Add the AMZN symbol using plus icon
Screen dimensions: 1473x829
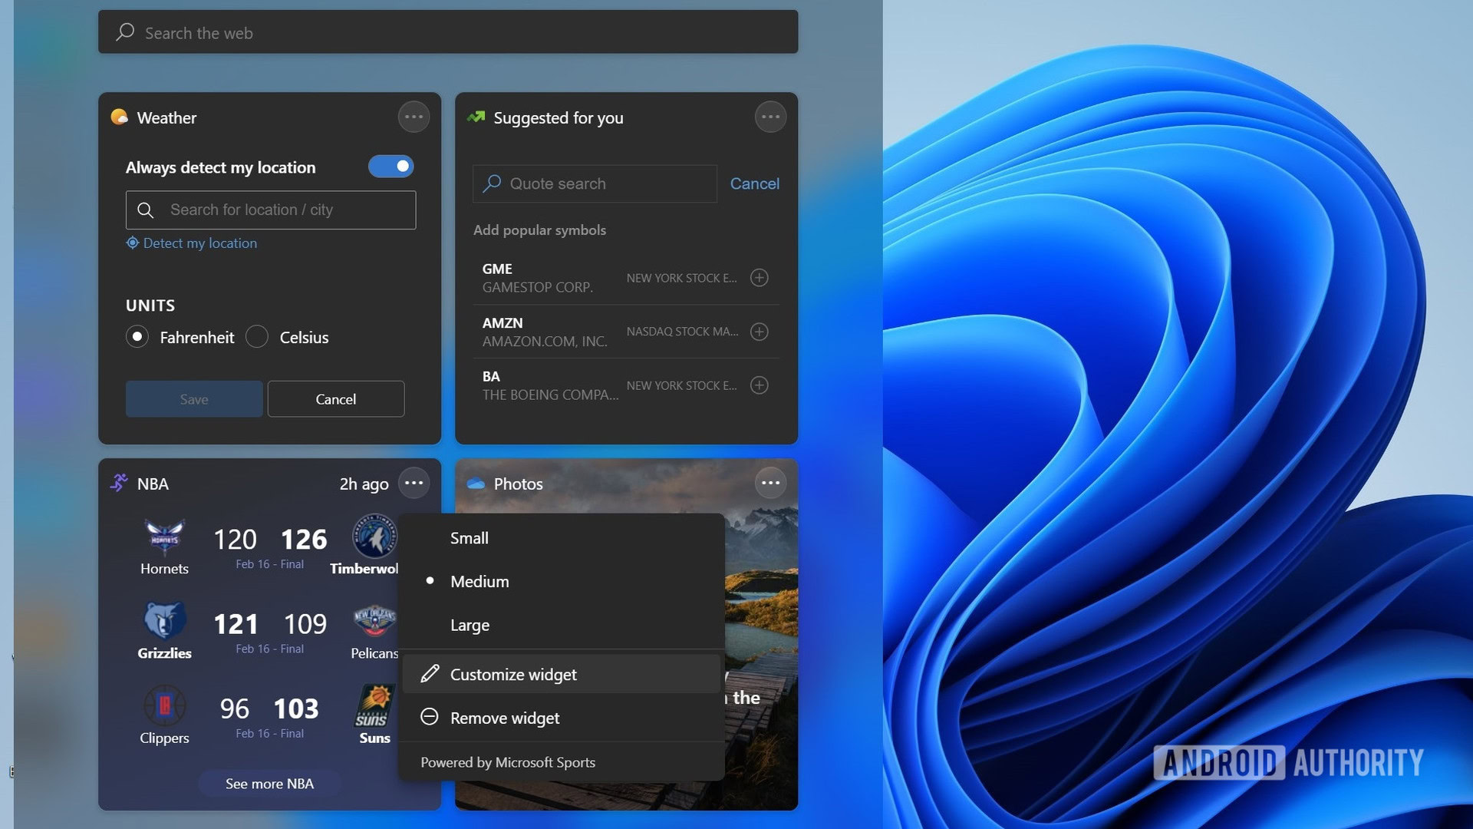[759, 332]
